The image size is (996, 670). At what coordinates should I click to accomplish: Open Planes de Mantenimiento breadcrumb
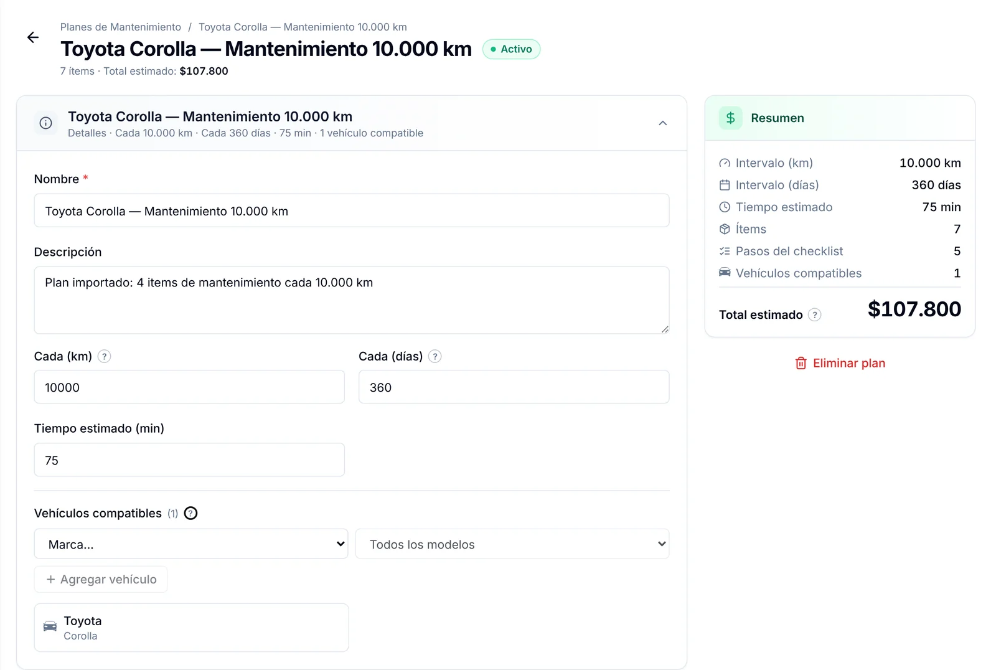click(x=121, y=27)
